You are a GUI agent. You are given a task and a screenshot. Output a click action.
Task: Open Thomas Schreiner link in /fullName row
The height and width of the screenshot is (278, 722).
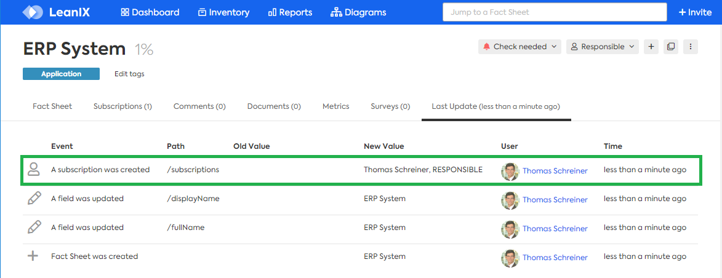[x=555, y=229]
